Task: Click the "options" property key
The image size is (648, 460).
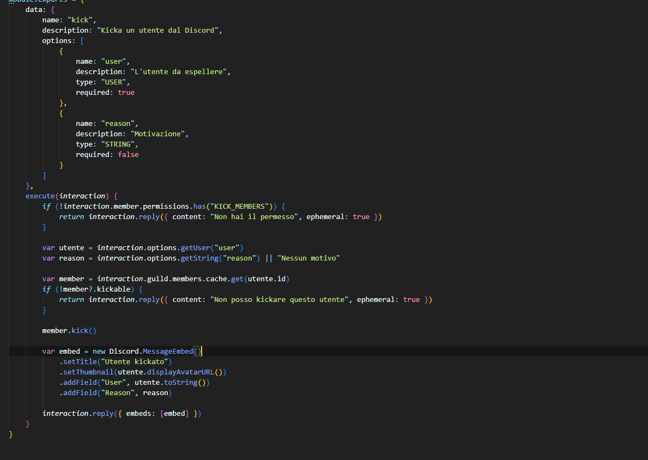Action: tap(57, 40)
